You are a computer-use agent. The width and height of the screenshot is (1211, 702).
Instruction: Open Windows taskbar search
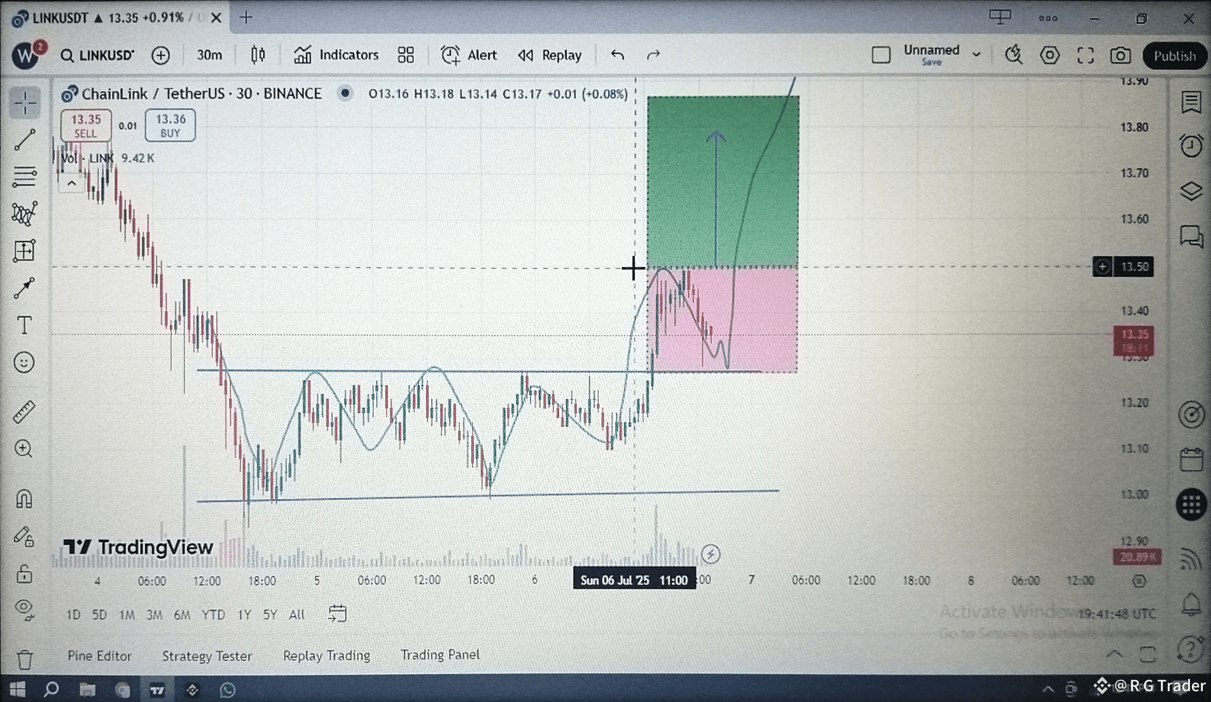pyautogui.click(x=52, y=689)
